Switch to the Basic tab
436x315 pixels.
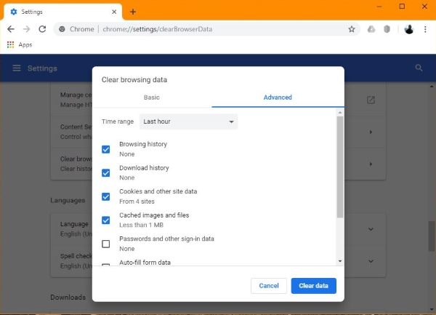coord(152,97)
